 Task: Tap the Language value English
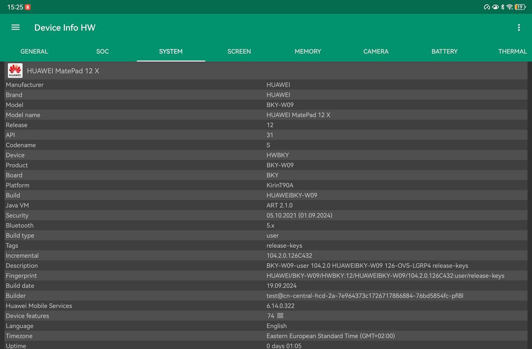277,326
